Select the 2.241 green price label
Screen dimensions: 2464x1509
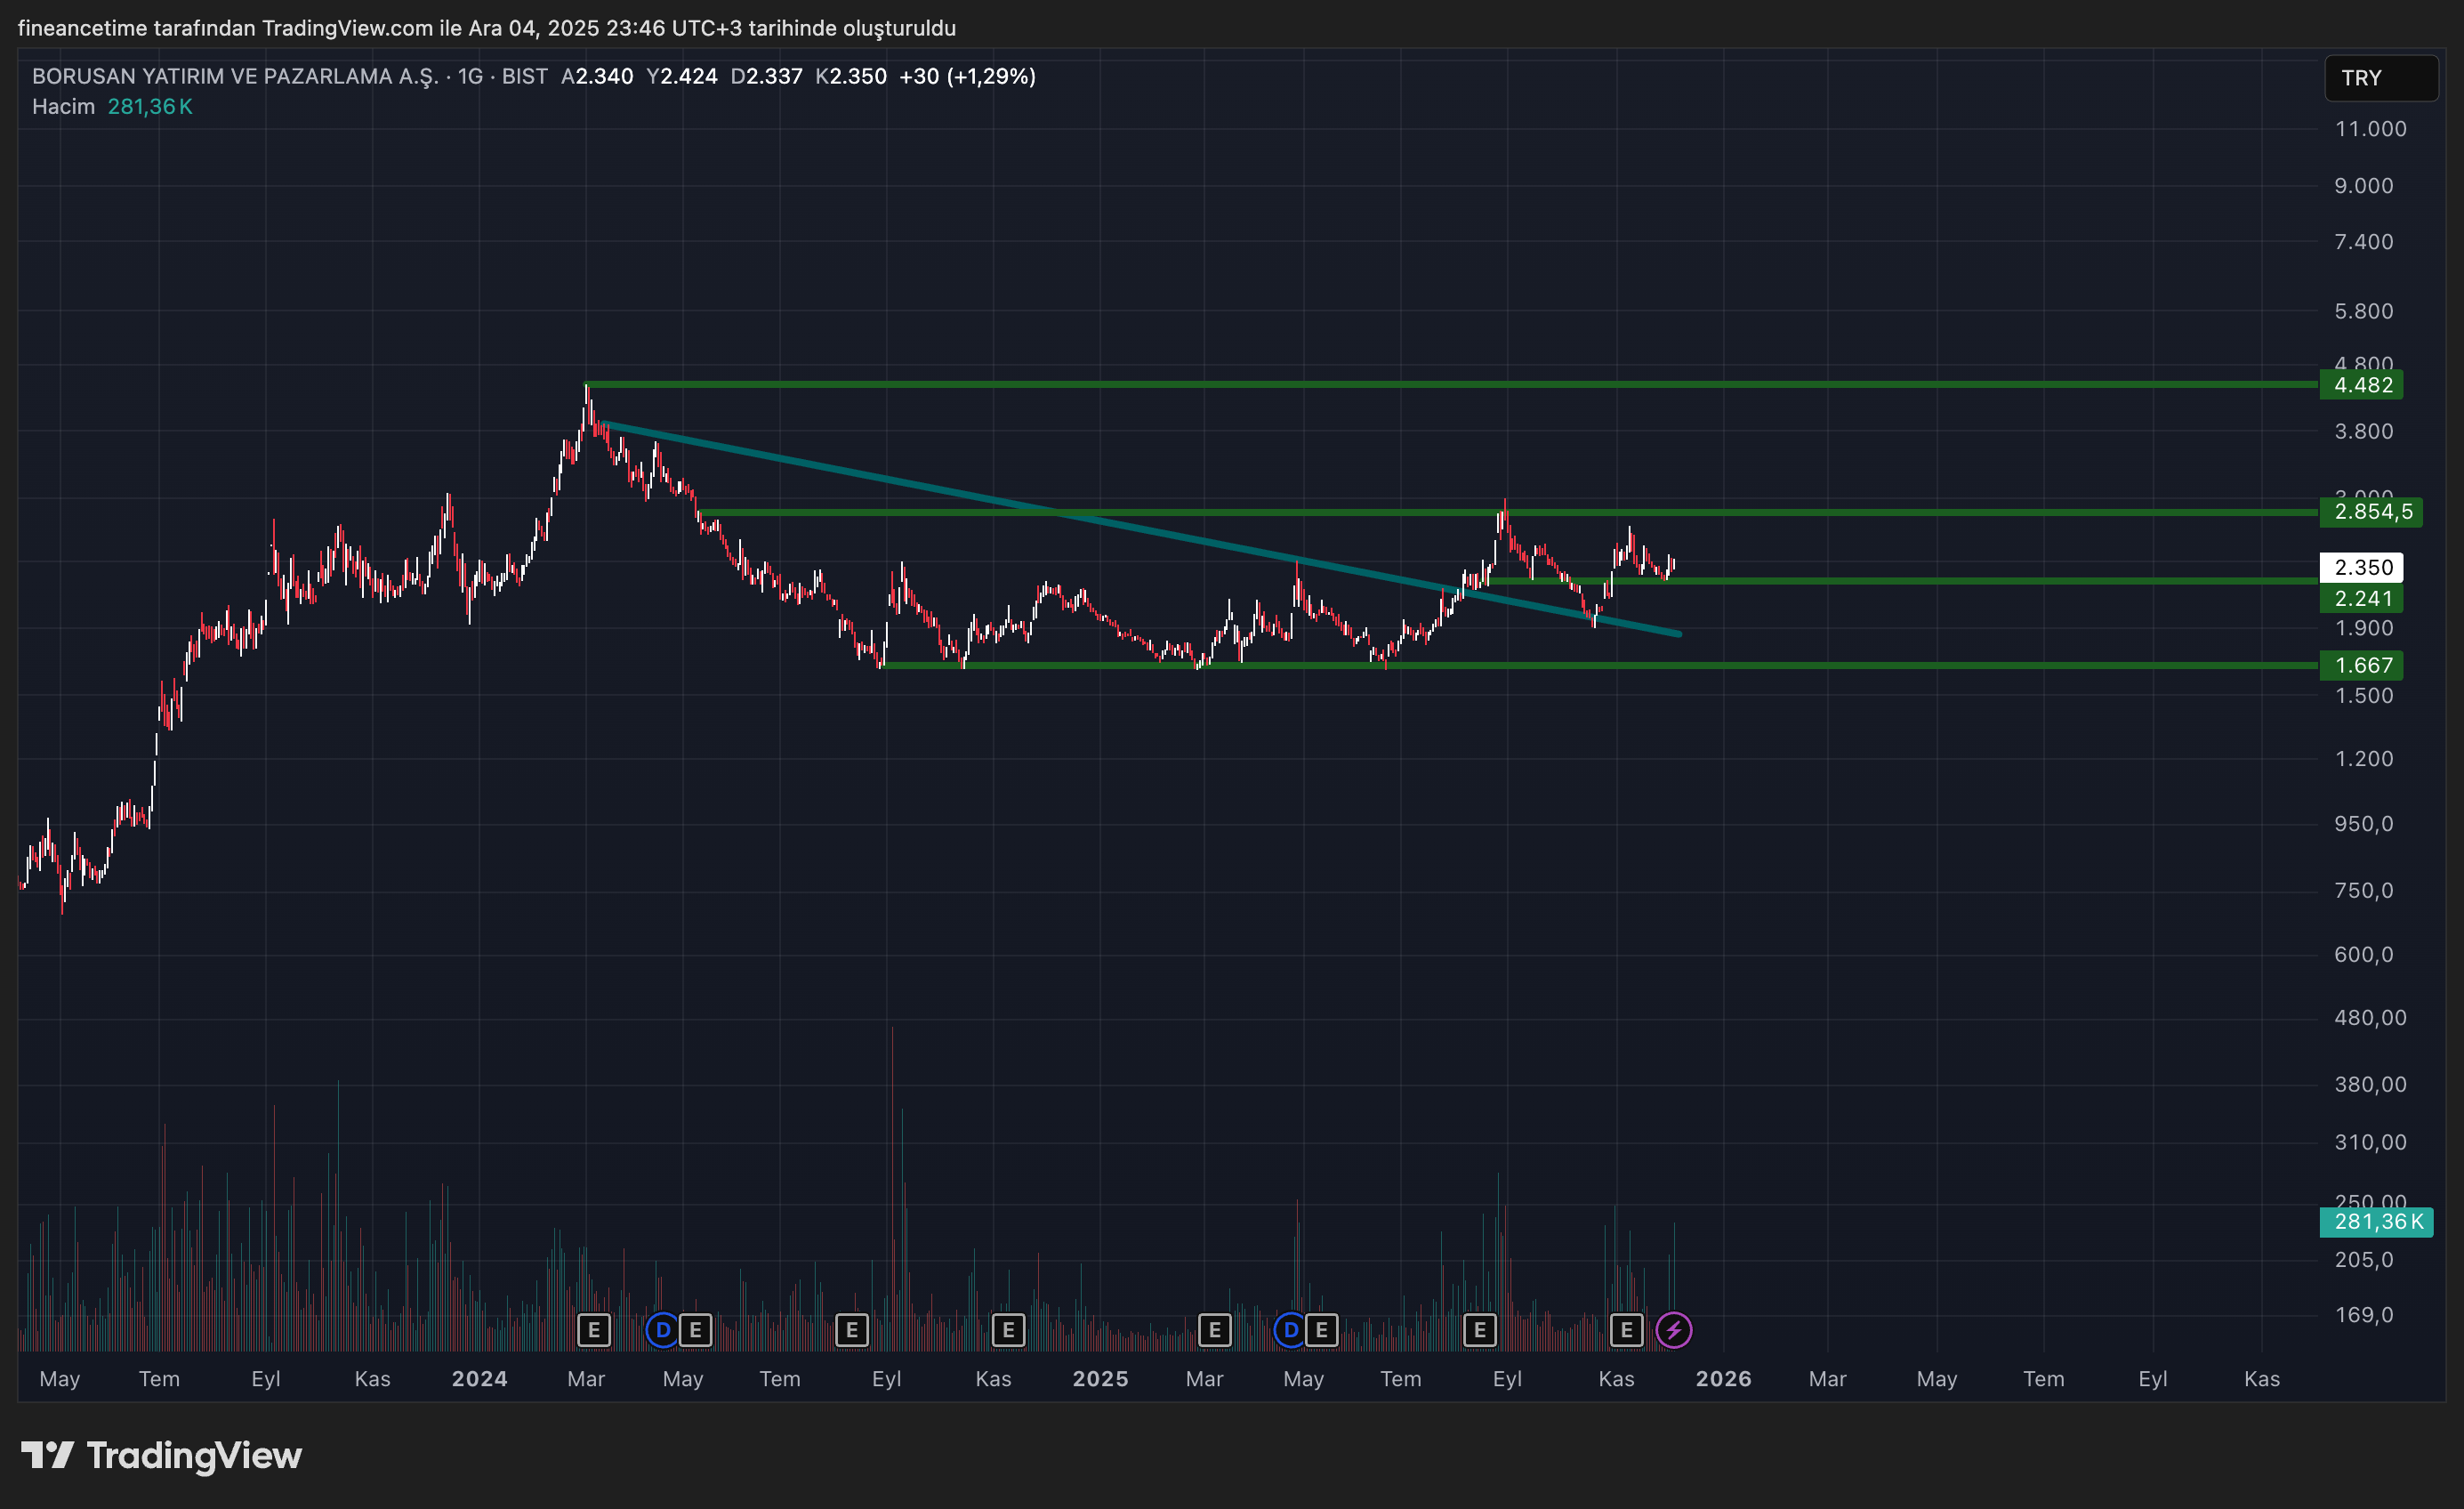coord(2362,599)
